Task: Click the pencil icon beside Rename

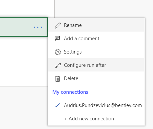Action: (x=58, y=26)
